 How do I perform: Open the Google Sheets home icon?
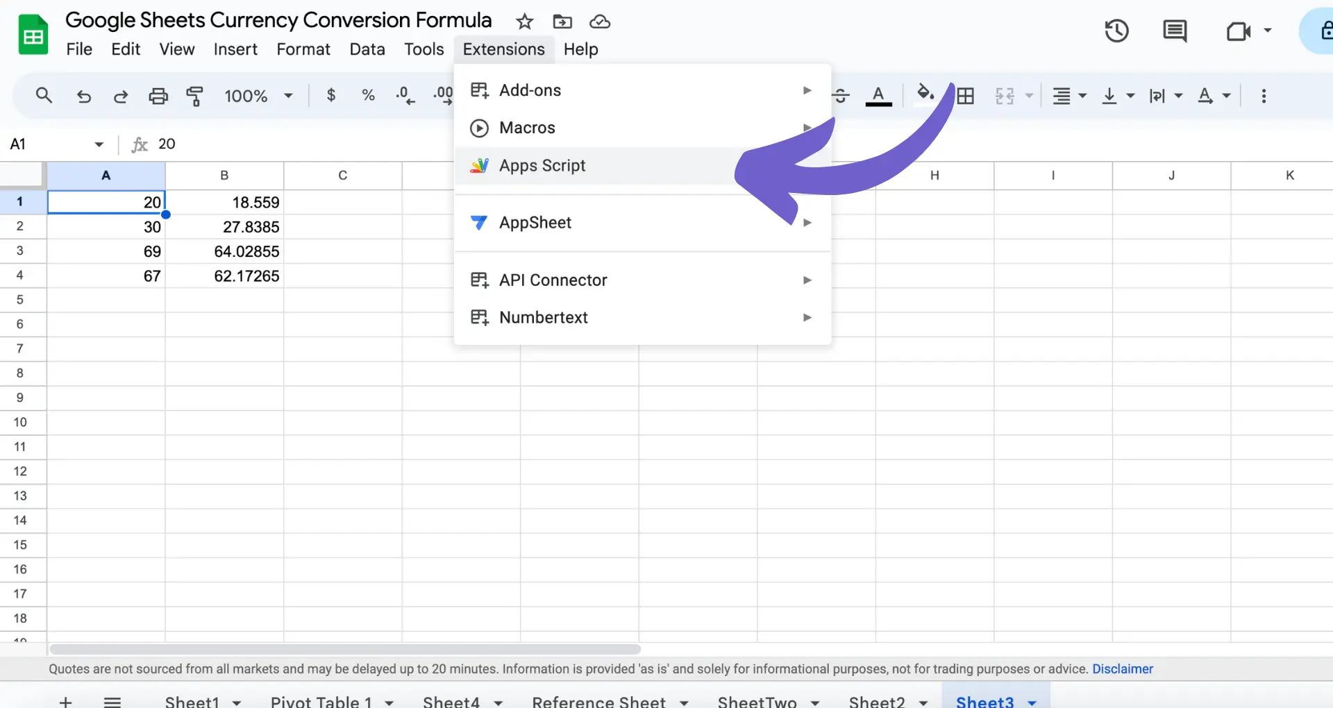[x=33, y=34]
